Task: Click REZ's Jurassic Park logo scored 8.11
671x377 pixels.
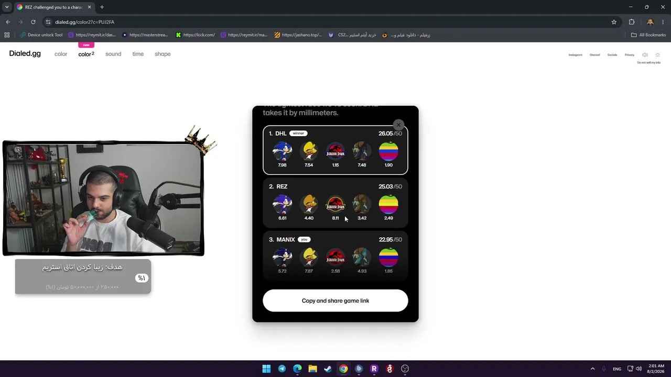Action: [335, 204]
